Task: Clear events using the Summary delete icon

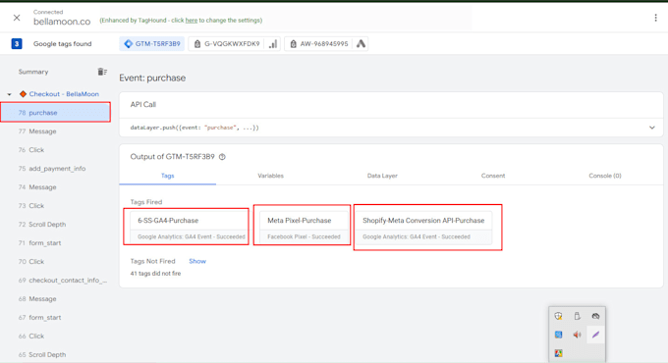Action: pos(102,72)
